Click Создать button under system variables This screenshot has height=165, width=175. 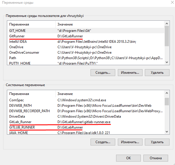click(103, 142)
